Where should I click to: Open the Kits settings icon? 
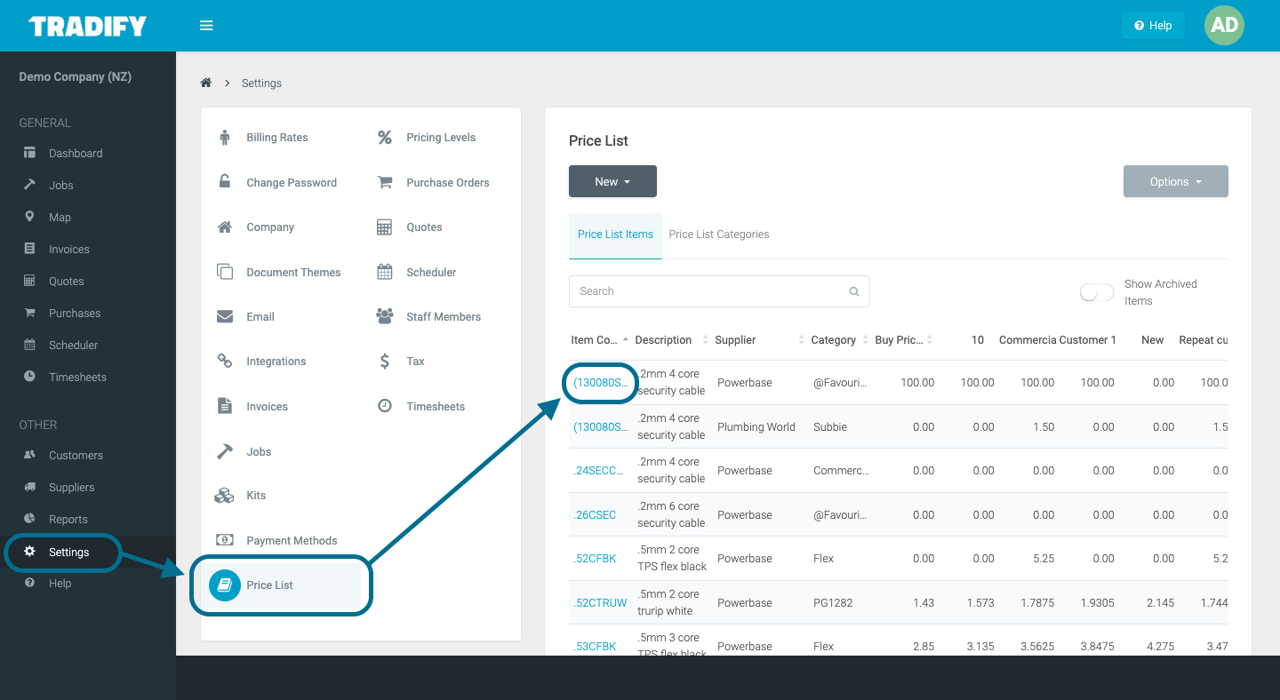(x=225, y=496)
